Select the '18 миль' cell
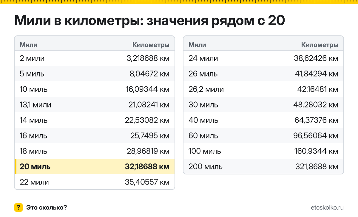 coord(33,151)
